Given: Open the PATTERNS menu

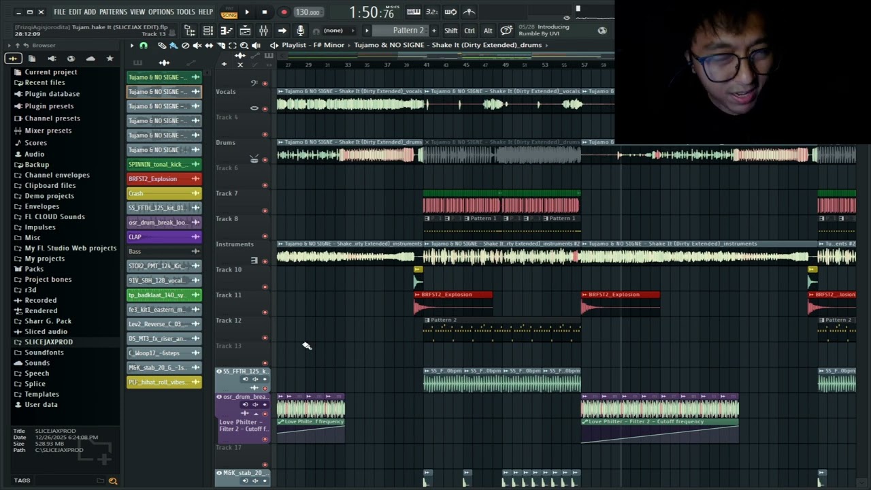Looking at the screenshot, I should (113, 12).
